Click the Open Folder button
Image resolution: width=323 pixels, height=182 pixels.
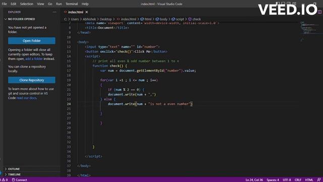[x=32, y=40]
